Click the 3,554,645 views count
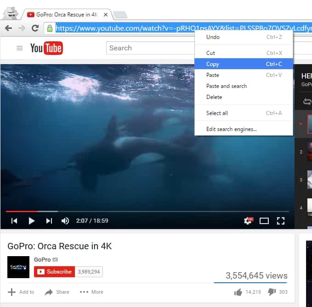 click(256, 275)
